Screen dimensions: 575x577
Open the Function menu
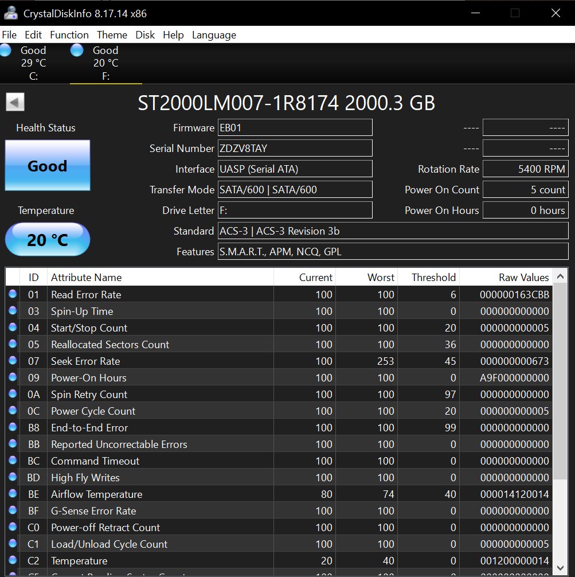(69, 35)
